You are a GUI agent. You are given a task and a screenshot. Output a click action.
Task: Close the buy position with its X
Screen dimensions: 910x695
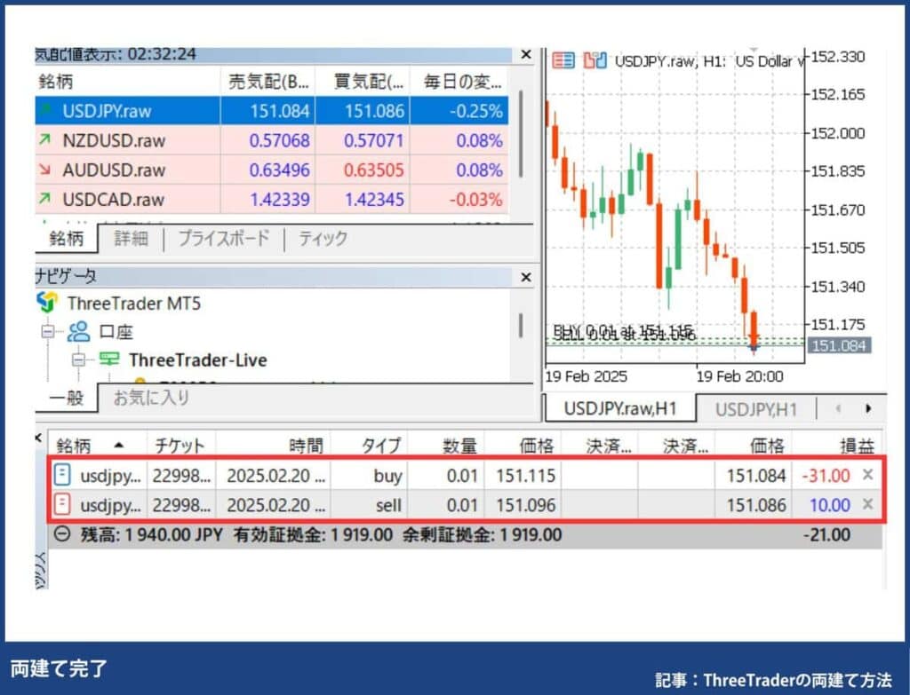[867, 475]
